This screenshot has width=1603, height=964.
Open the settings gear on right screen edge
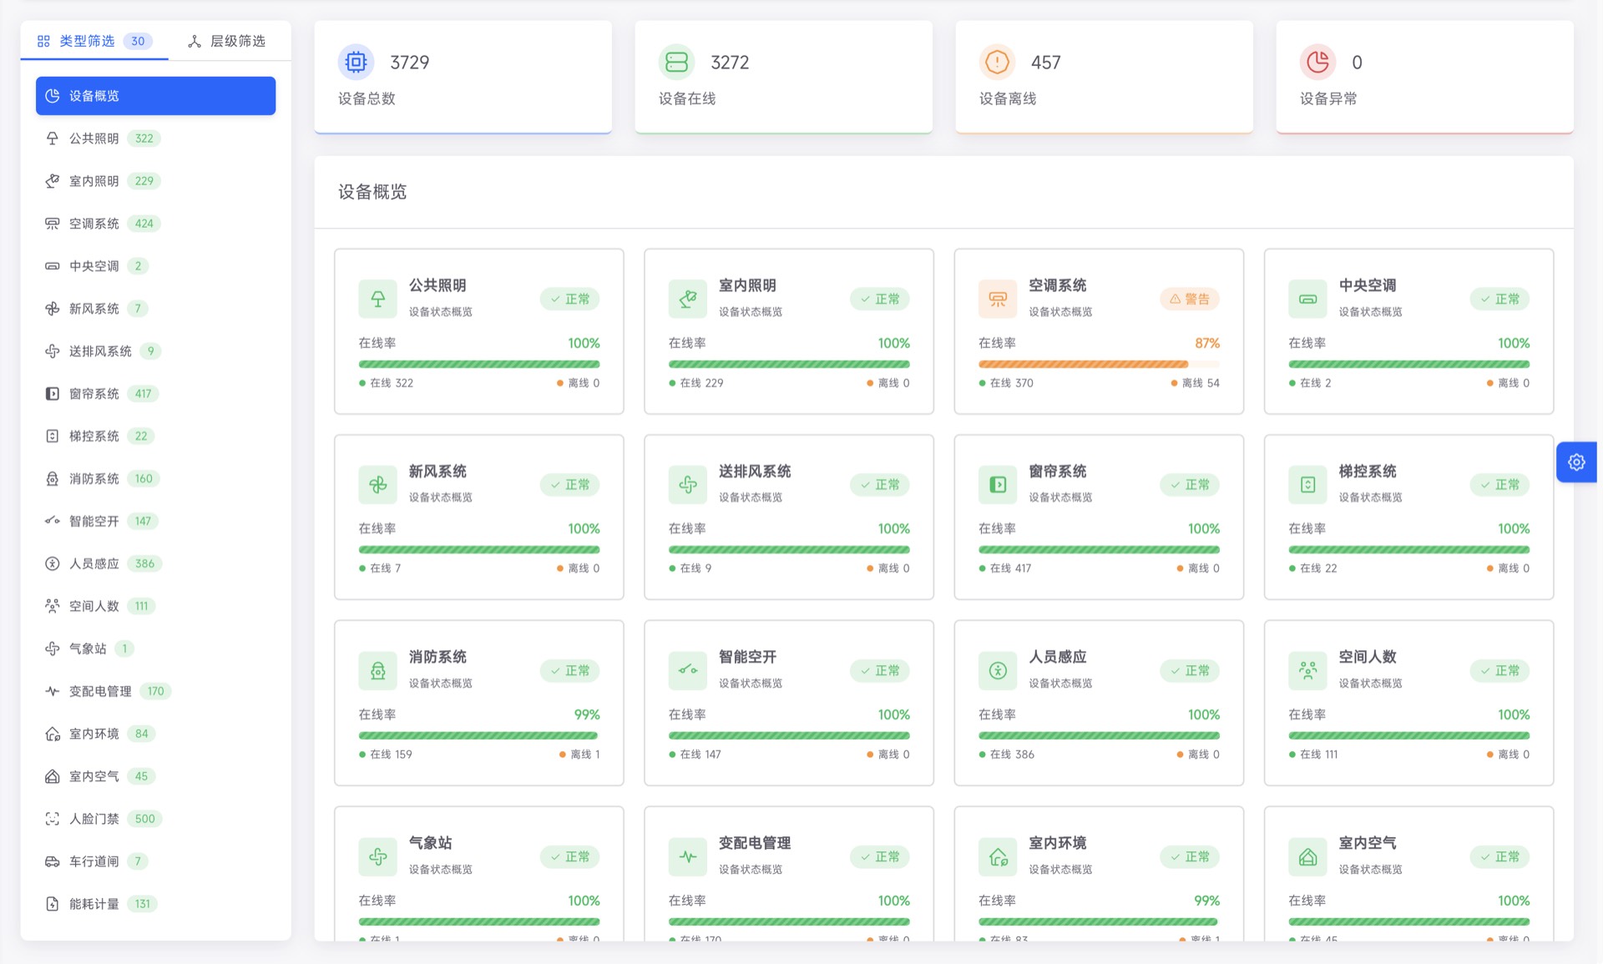click(x=1576, y=462)
